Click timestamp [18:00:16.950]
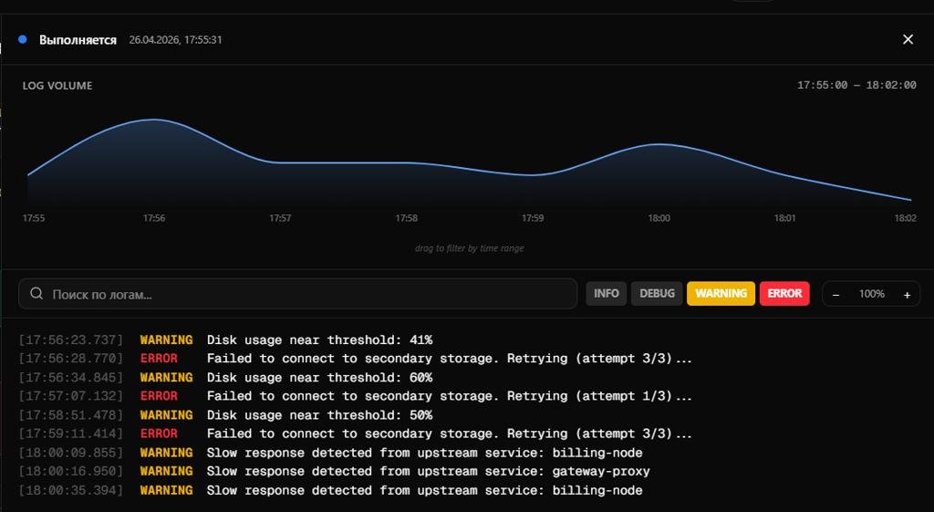This screenshot has width=934, height=512. click(x=71, y=471)
